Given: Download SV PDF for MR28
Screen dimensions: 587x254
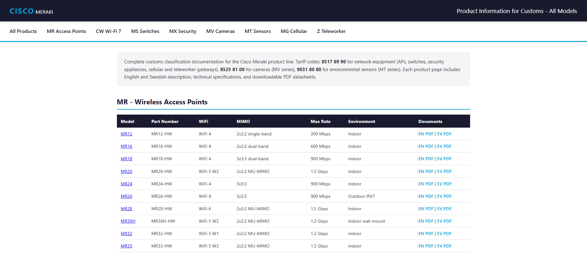Looking at the screenshot, I should (444, 209).
